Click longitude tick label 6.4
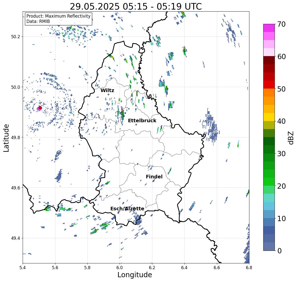This screenshot has height=281, width=297. pos(184,267)
